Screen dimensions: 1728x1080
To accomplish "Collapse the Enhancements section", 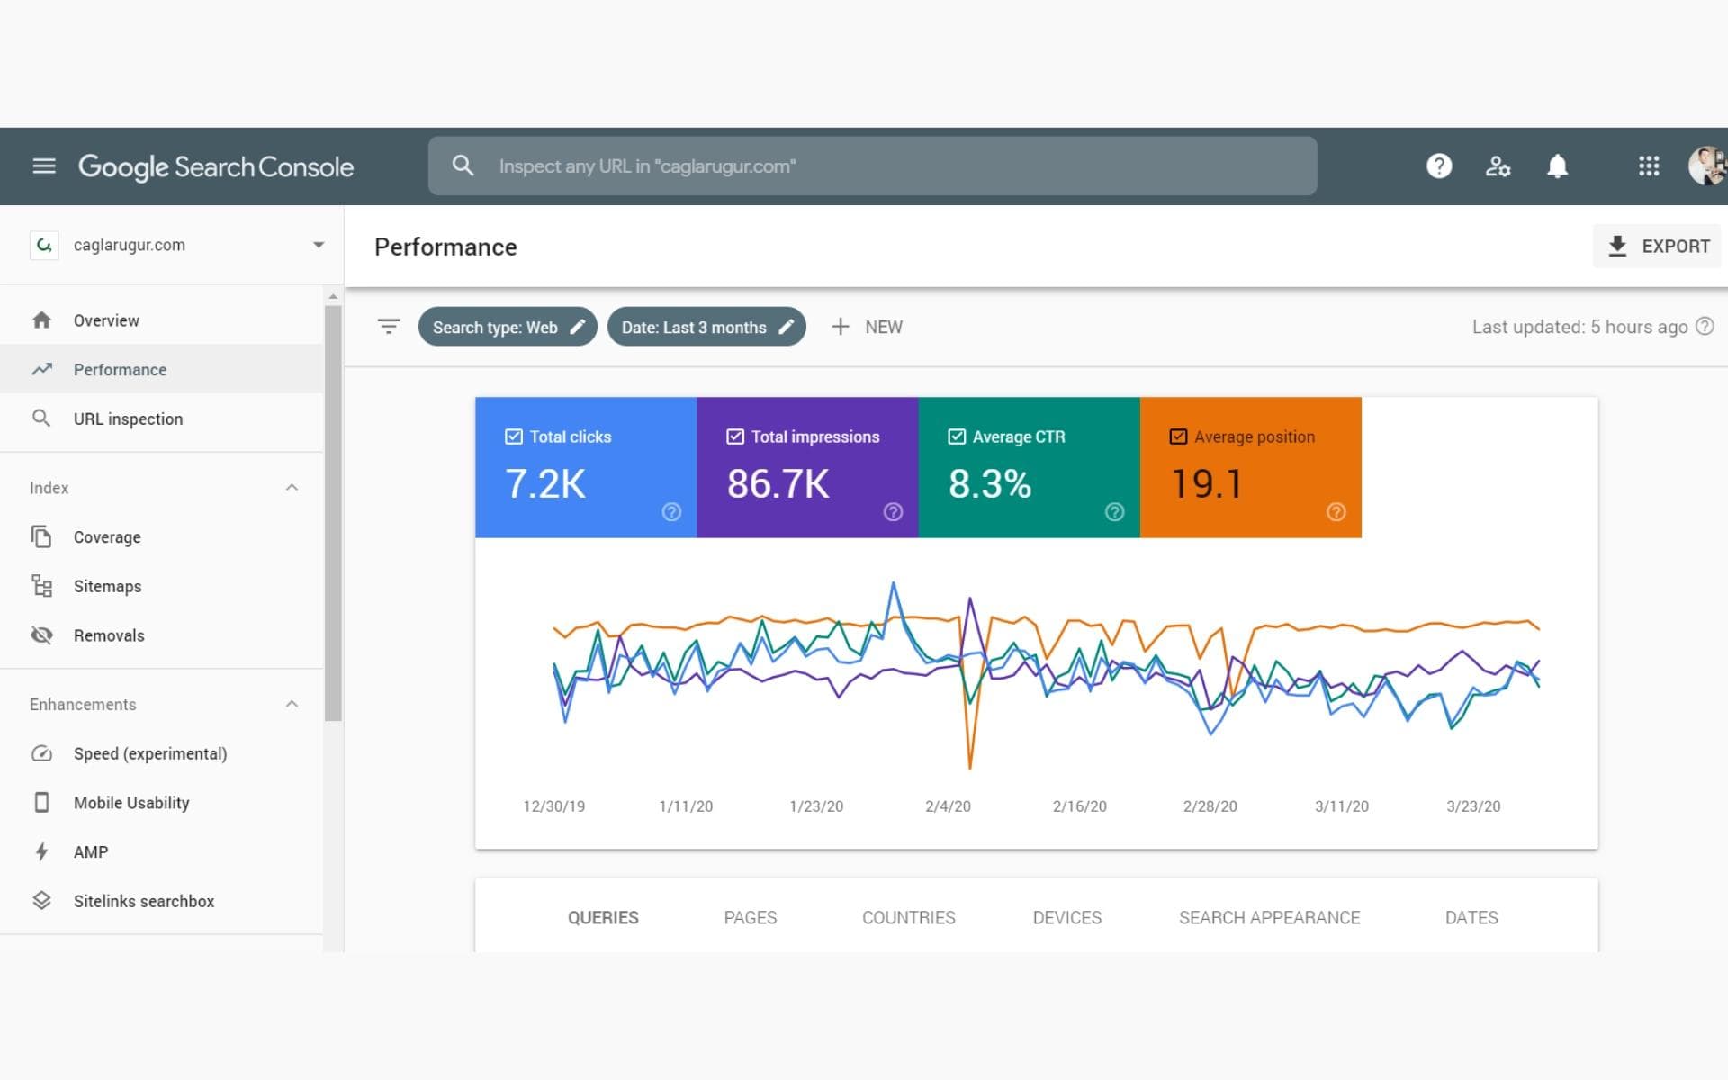I will click(x=291, y=704).
